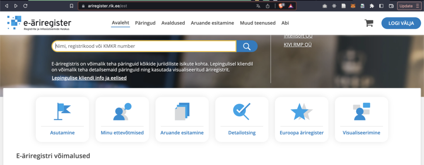The height and width of the screenshot is (165, 424).
Task: Open the Aruande esitamine card link
Action: (x=182, y=133)
